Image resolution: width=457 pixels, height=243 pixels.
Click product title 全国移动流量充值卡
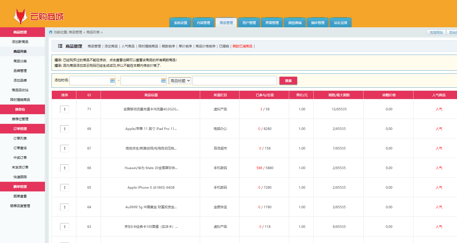tap(151, 109)
